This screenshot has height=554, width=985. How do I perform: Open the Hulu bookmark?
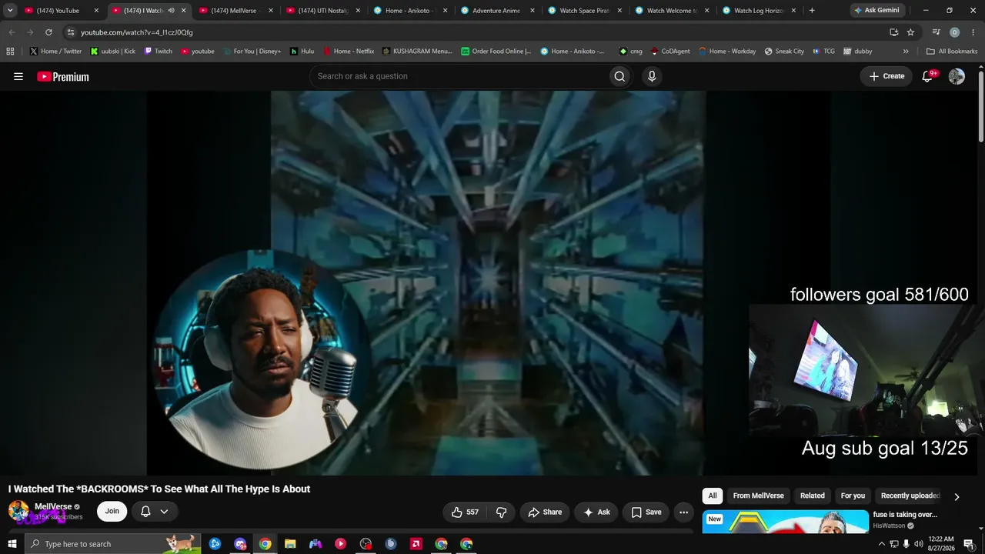point(302,52)
